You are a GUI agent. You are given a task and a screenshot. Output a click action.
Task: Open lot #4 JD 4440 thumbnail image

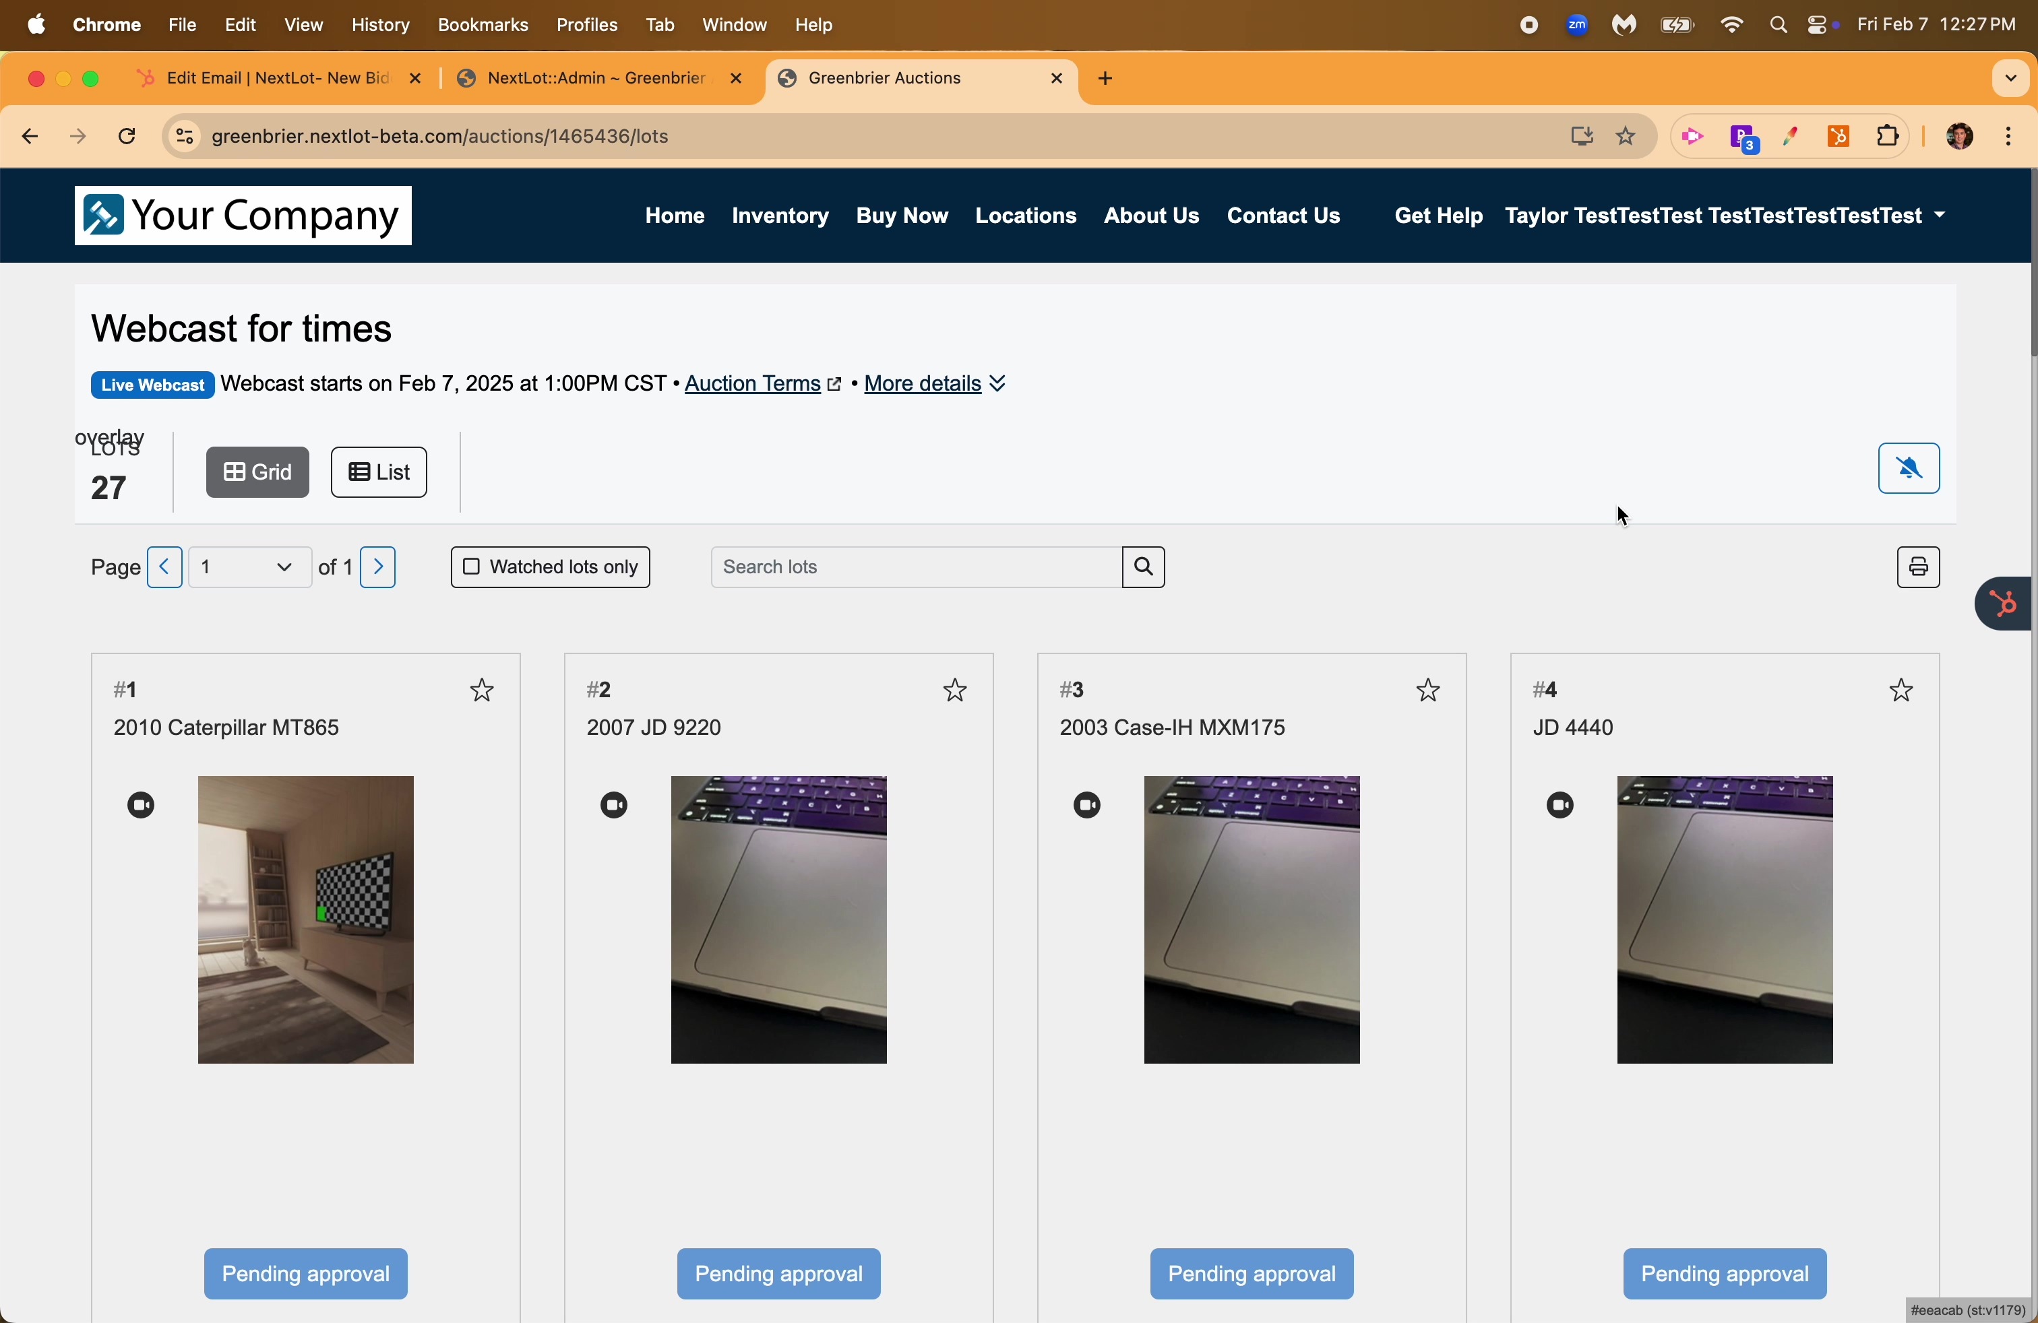tap(1725, 920)
